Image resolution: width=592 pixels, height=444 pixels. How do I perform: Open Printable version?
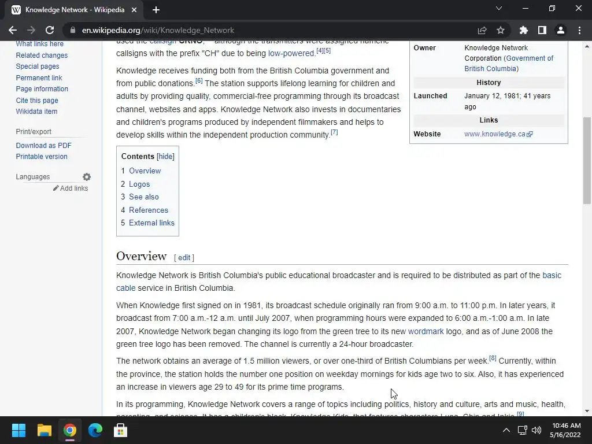tap(42, 156)
